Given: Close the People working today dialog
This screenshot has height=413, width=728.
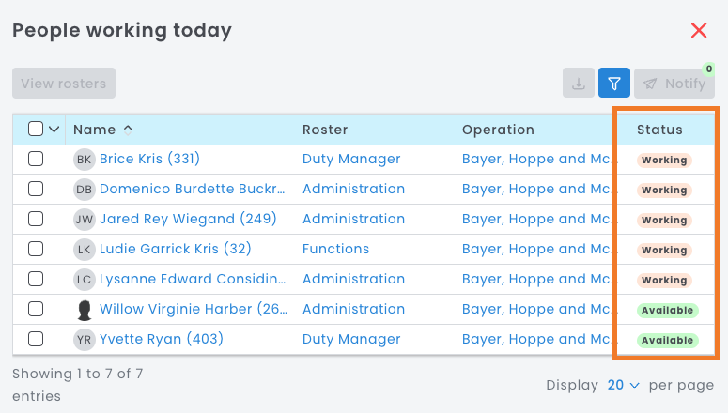Looking at the screenshot, I should point(699,31).
